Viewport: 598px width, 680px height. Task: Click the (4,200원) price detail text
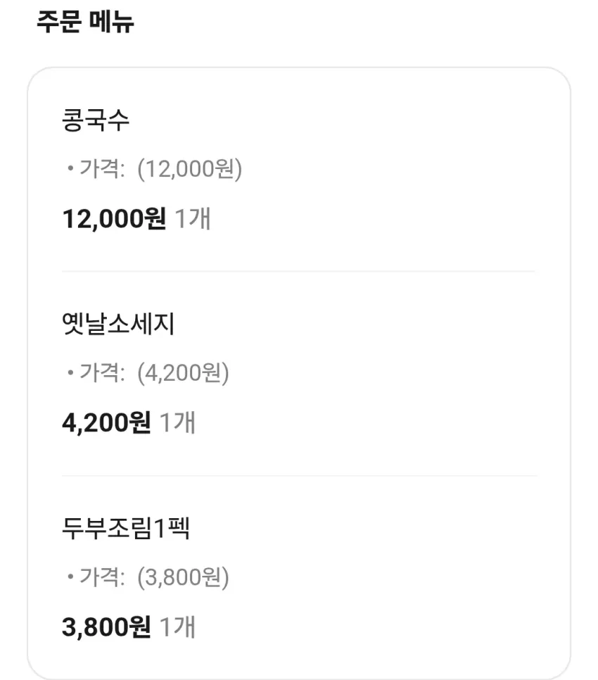coord(184,373)
